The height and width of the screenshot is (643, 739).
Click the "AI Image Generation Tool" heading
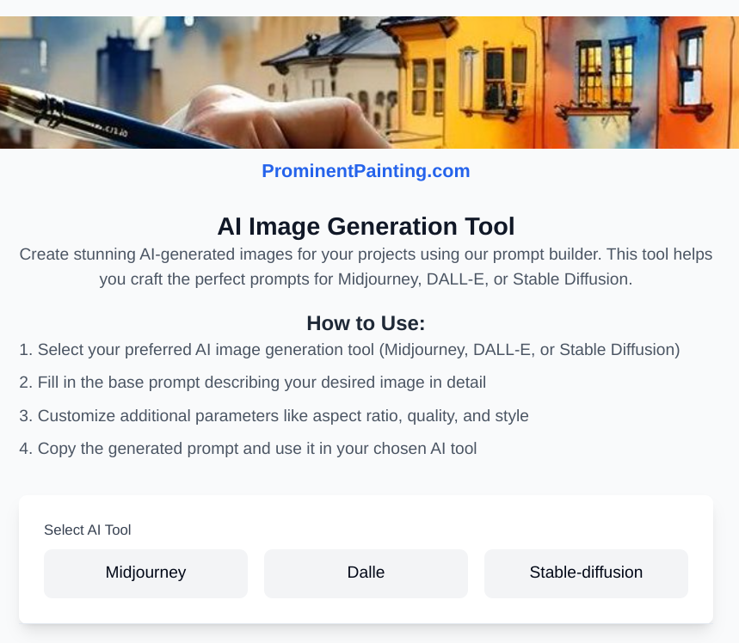(366, 226)
